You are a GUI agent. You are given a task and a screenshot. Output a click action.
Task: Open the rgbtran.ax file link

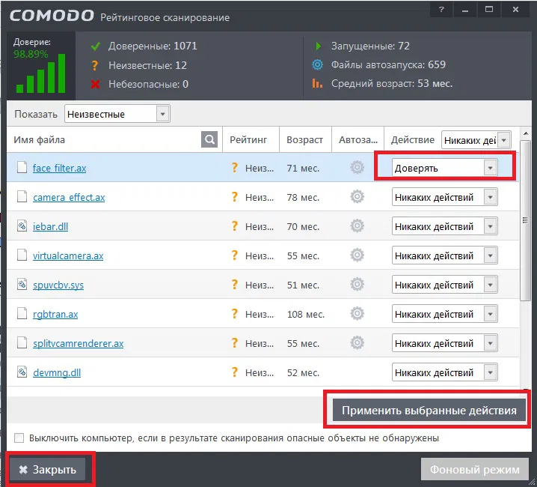(x=55, y=314)
